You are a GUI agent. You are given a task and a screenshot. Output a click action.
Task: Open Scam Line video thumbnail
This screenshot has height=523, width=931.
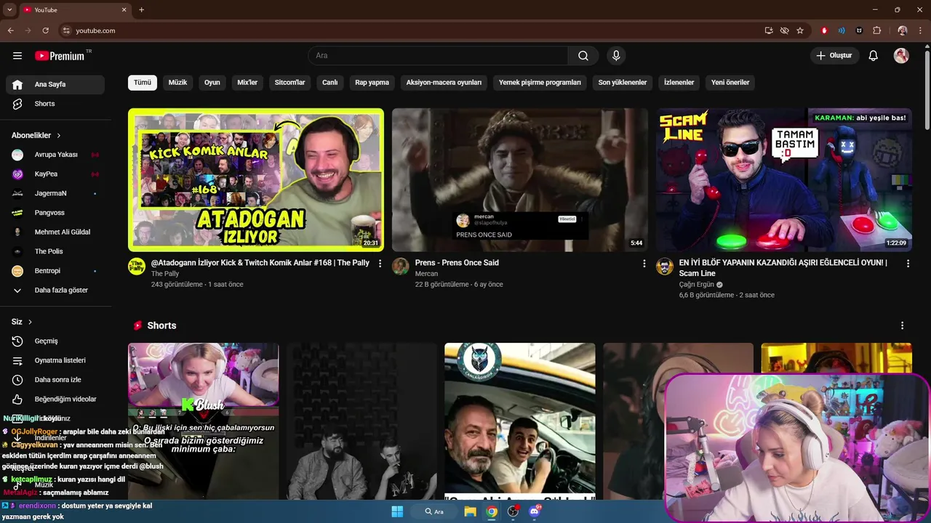click(784, 180)
